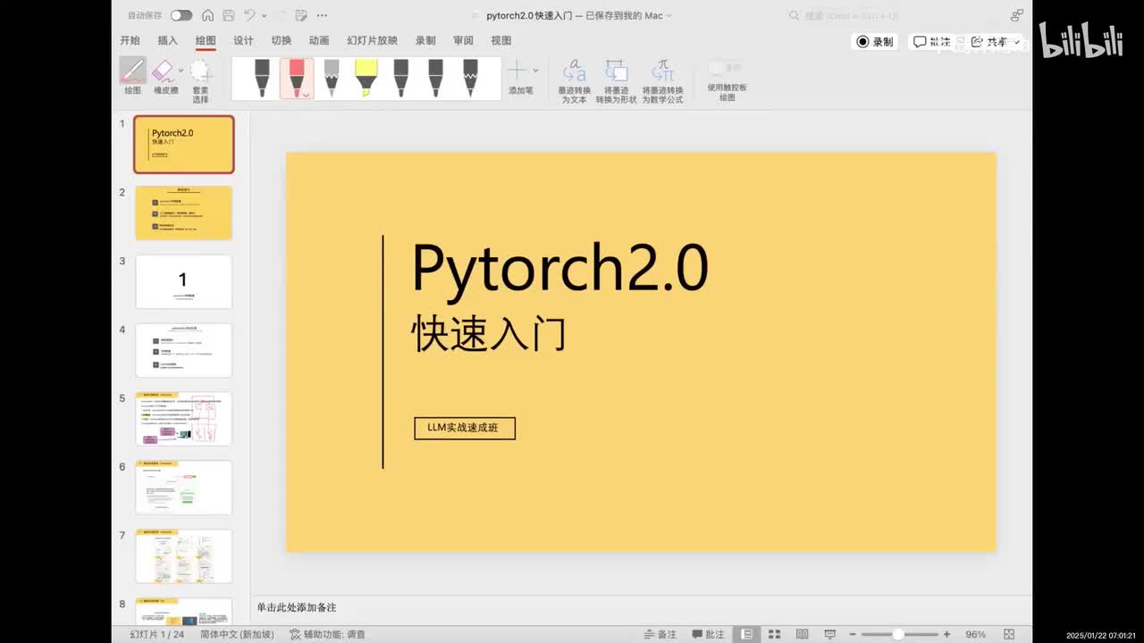Pick the first black pen
The height and width of the screenshot is (643, 1144).
tap(262, 78)
